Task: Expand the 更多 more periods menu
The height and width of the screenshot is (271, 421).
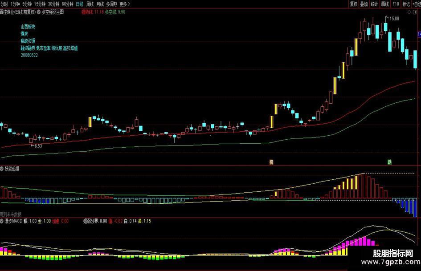Action: tap(125, 4)
